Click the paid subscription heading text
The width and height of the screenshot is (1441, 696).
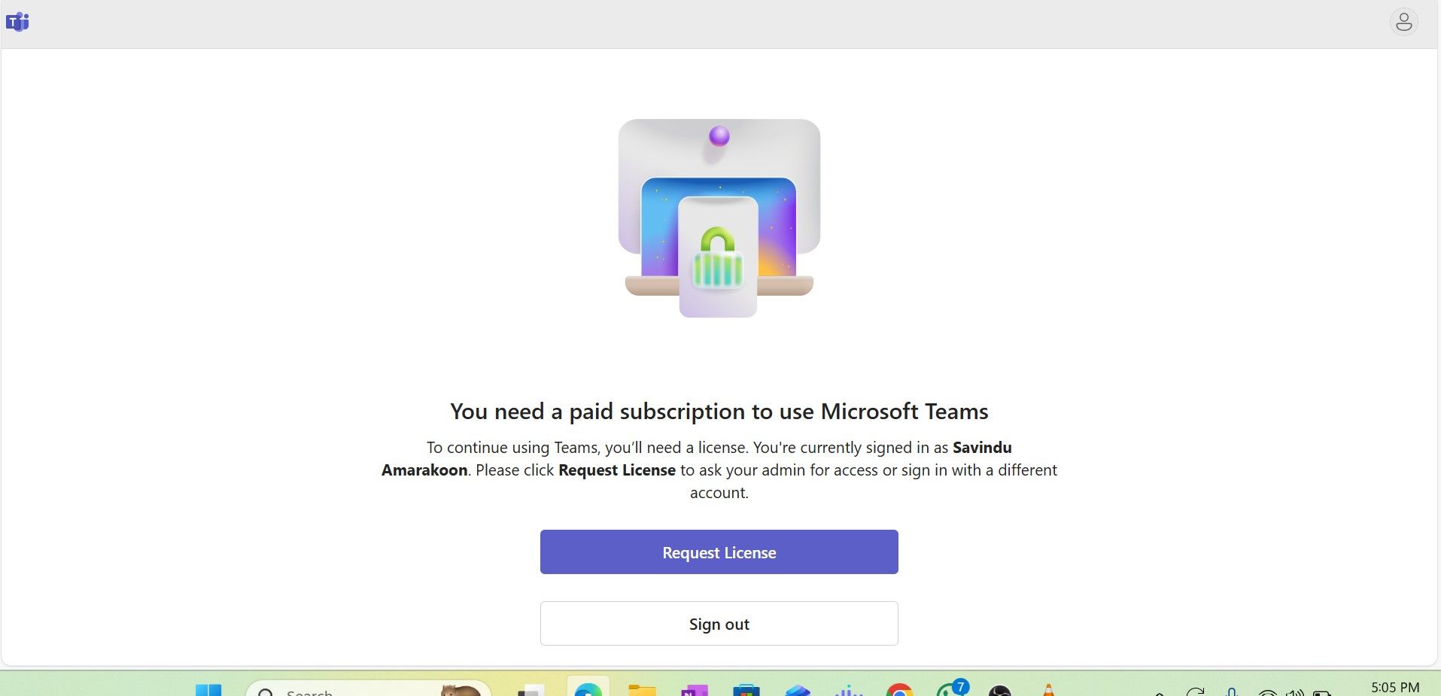coord(719,412)
